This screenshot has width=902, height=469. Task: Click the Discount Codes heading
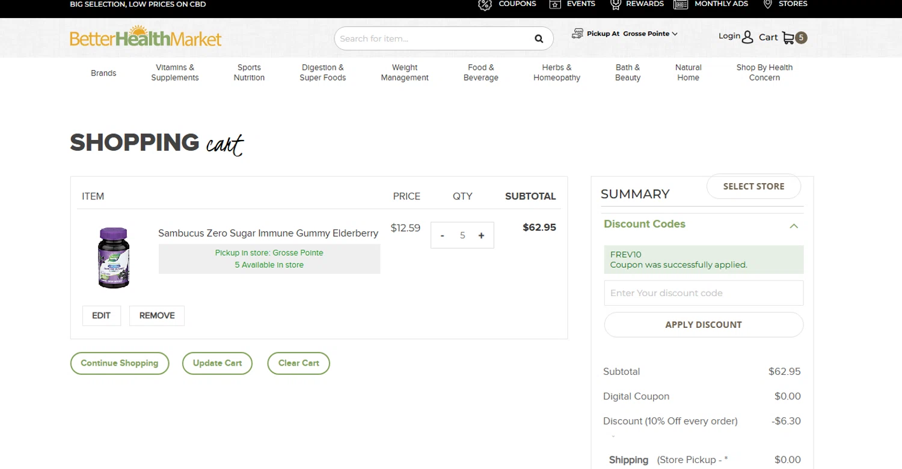click(x=645, y=224)
